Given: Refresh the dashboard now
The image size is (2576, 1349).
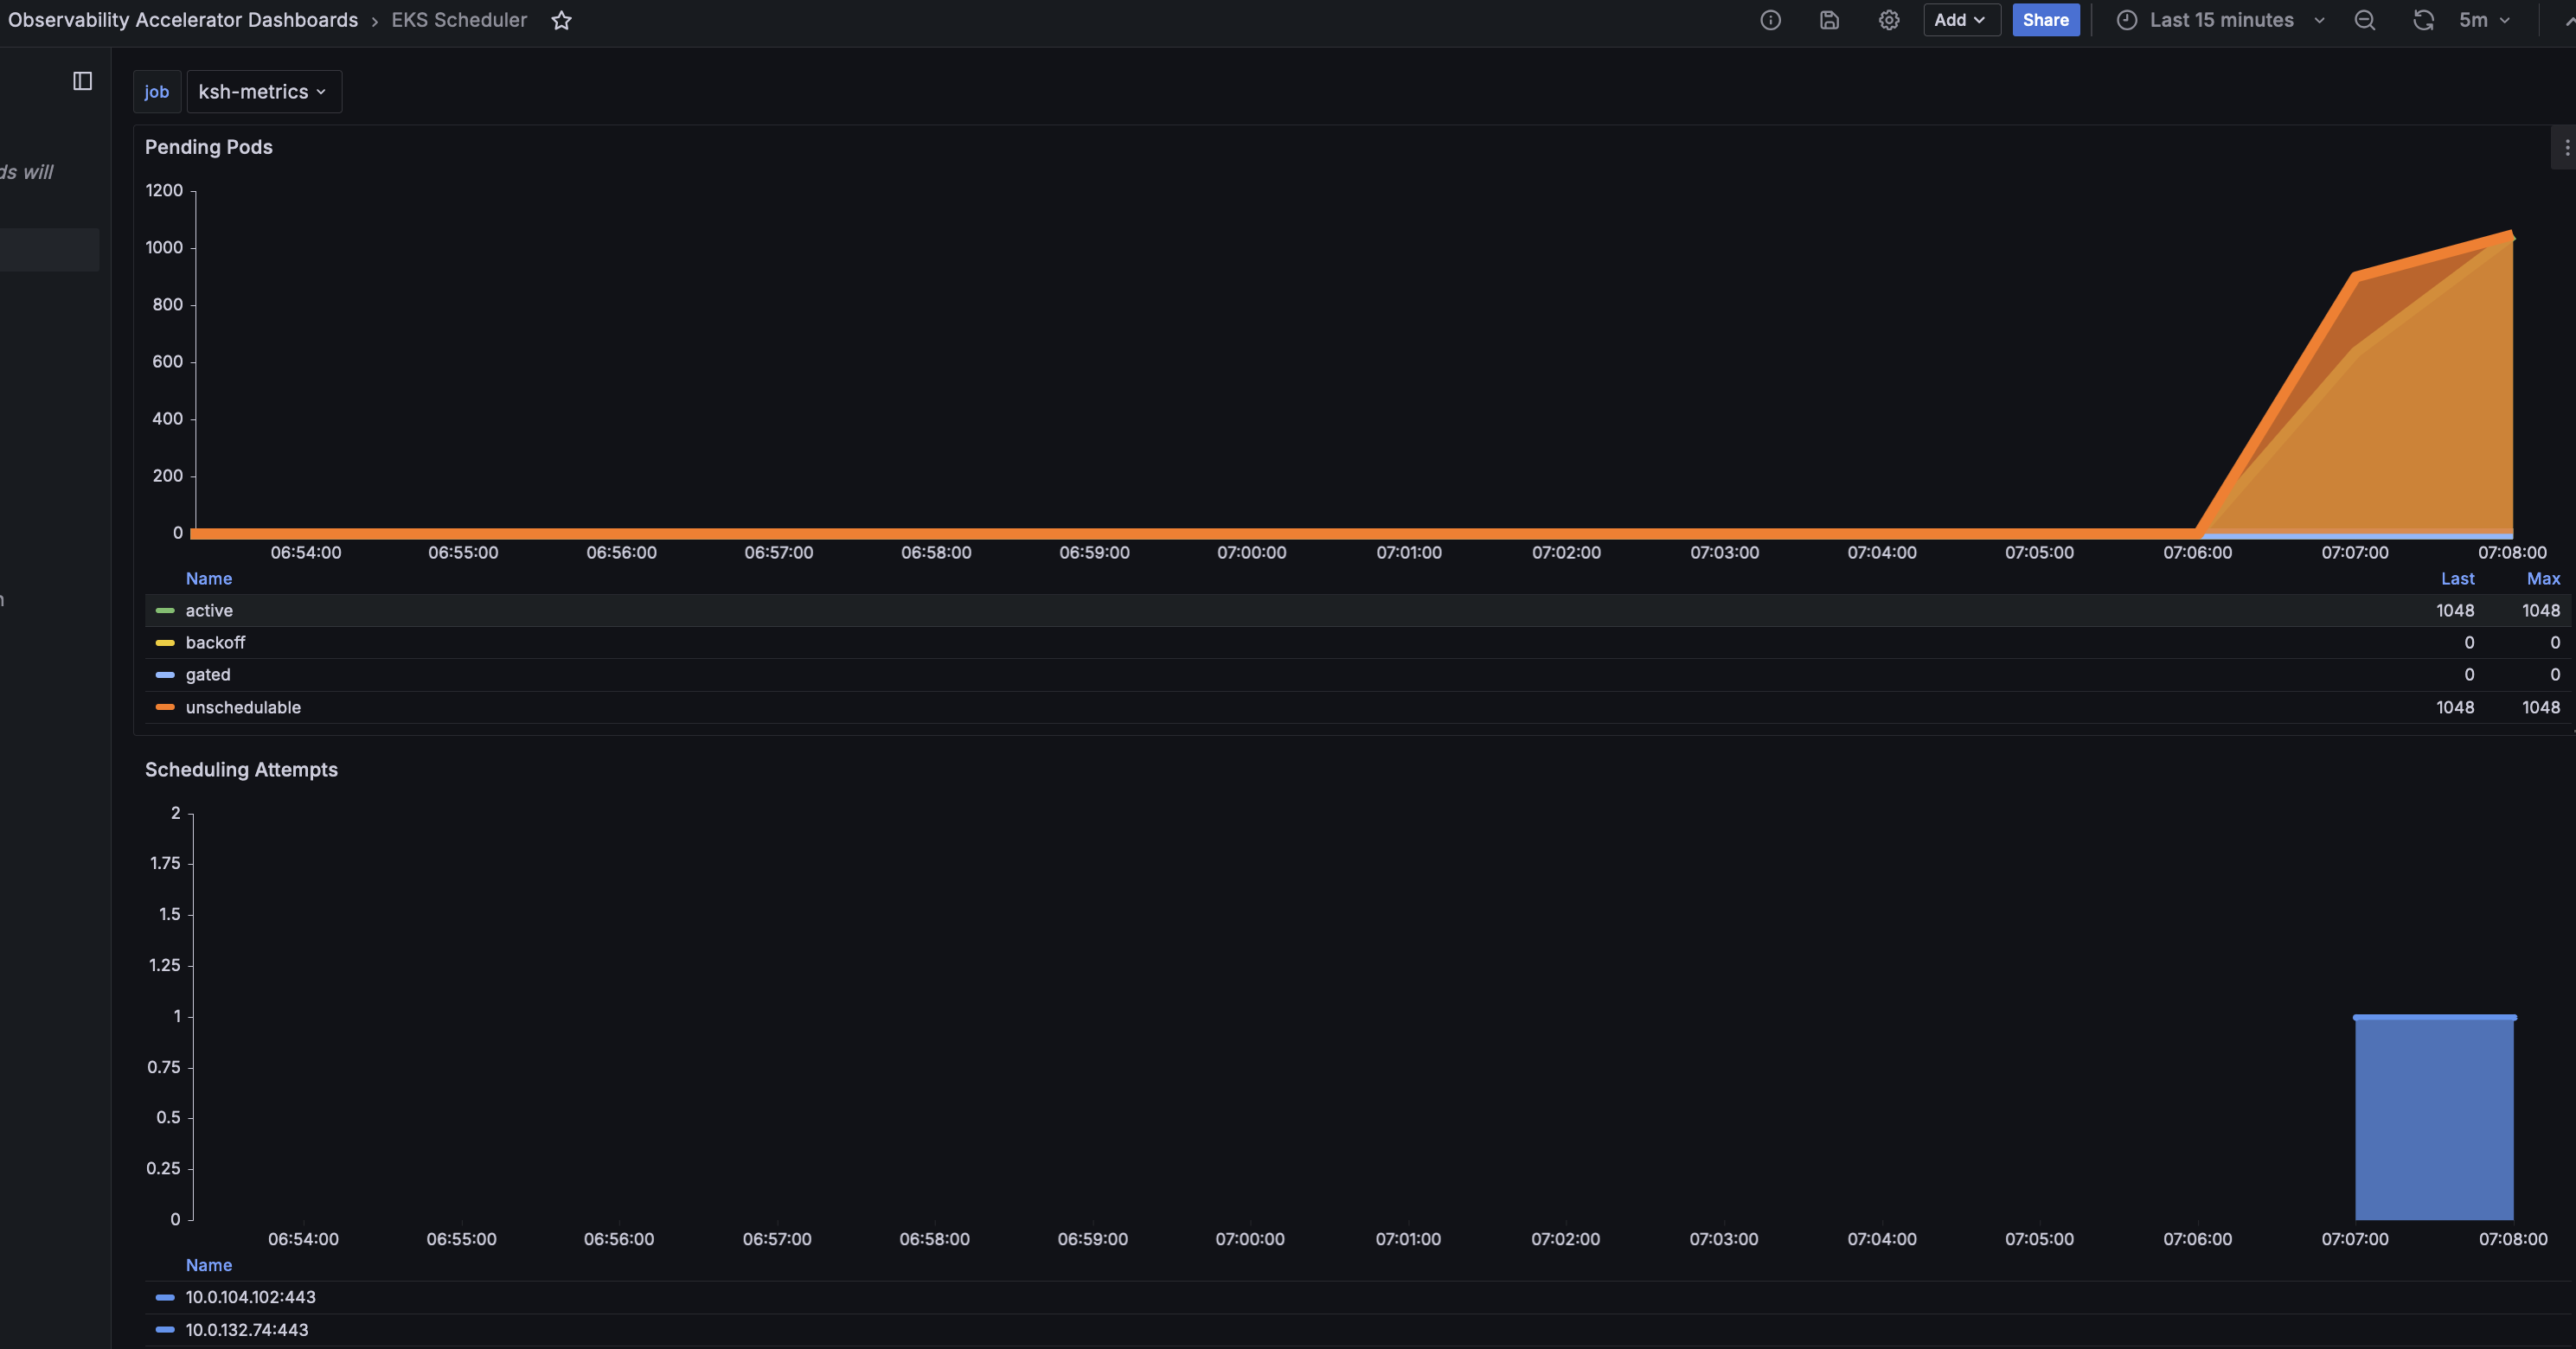Looking at the screenshot, I should tap(2423, 20).
